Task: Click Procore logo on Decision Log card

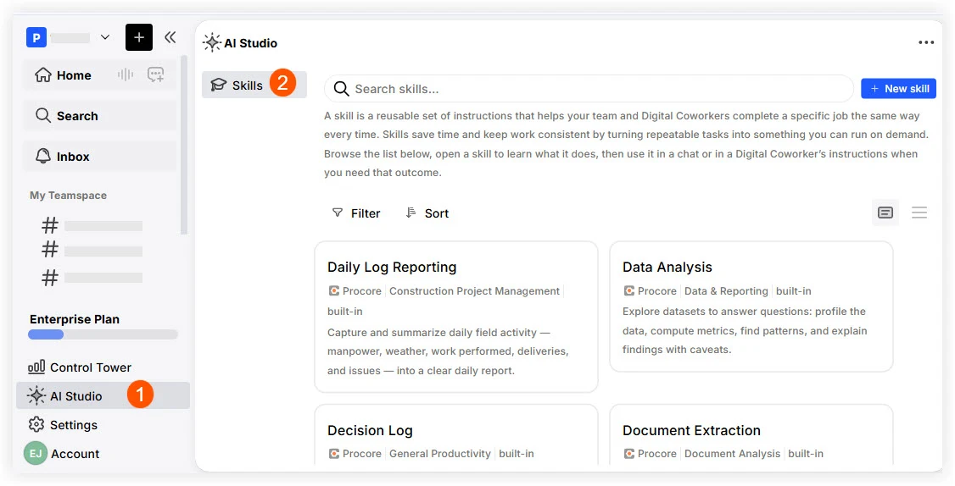Action: pos(334,454)
